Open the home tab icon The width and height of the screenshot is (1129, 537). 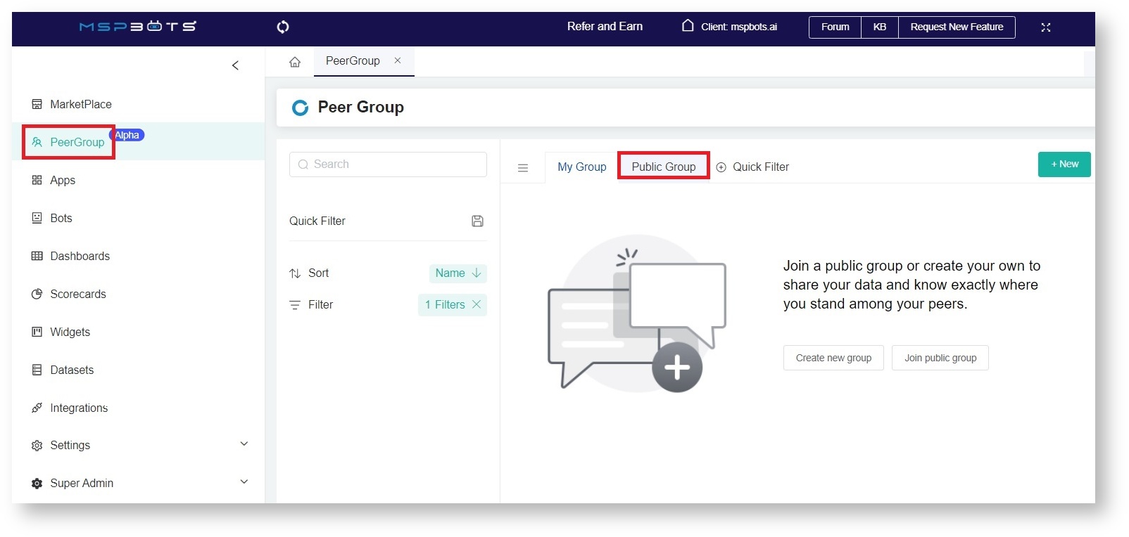click(x=295, y=62)
